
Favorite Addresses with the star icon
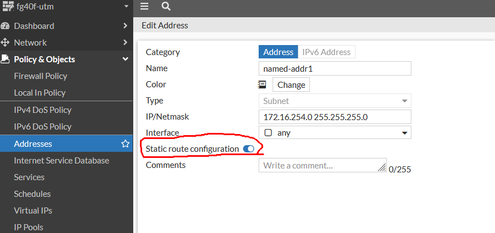[125, 144]
